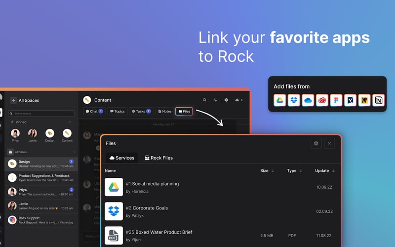Image resolution: width=395 pixels, height=247 pixels.
Task: Open Content space settings gear
Action: 226,100
